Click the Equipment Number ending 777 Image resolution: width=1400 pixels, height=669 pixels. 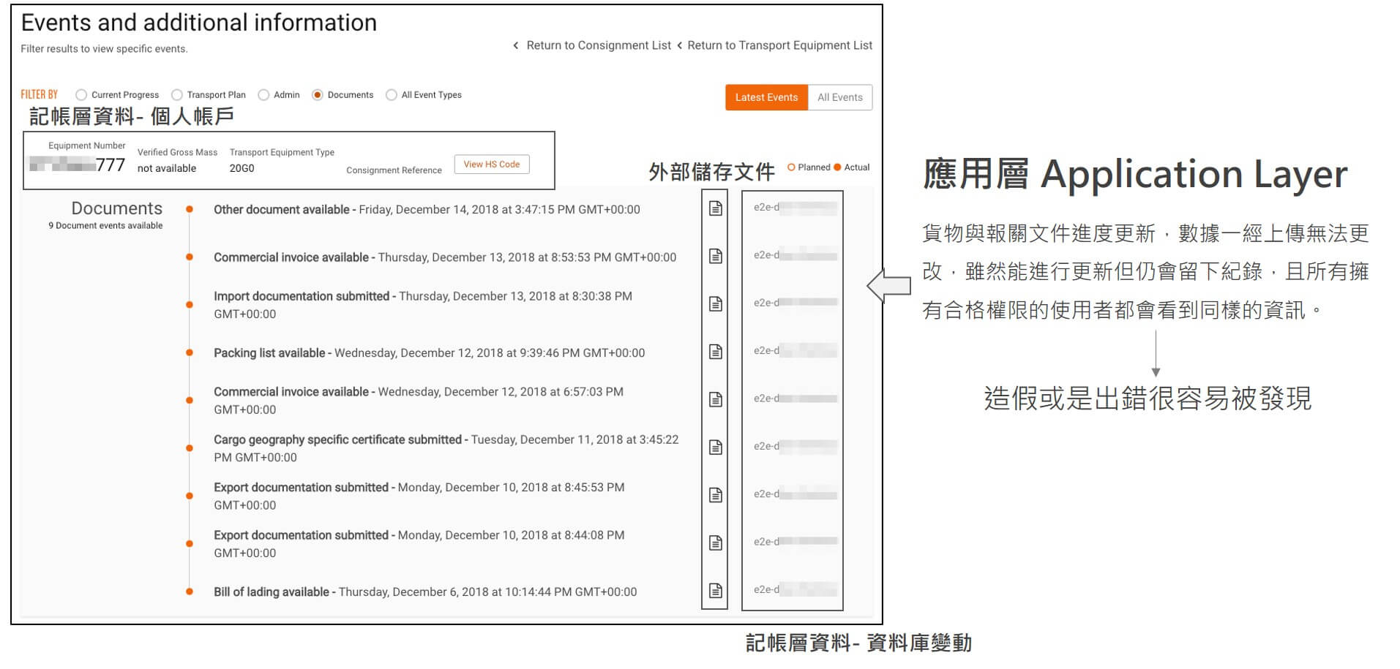pyautogui.click(x=77, y=165)
